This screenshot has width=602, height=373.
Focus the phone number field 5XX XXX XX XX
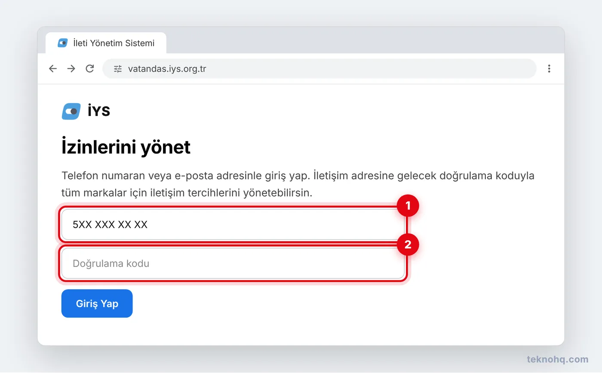233,225
